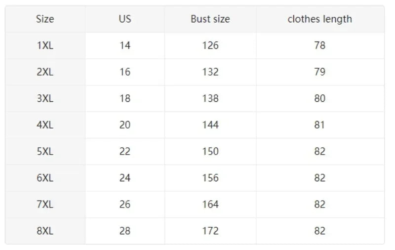
Task: Click the 8XL row label
Action: coord(45,231)
